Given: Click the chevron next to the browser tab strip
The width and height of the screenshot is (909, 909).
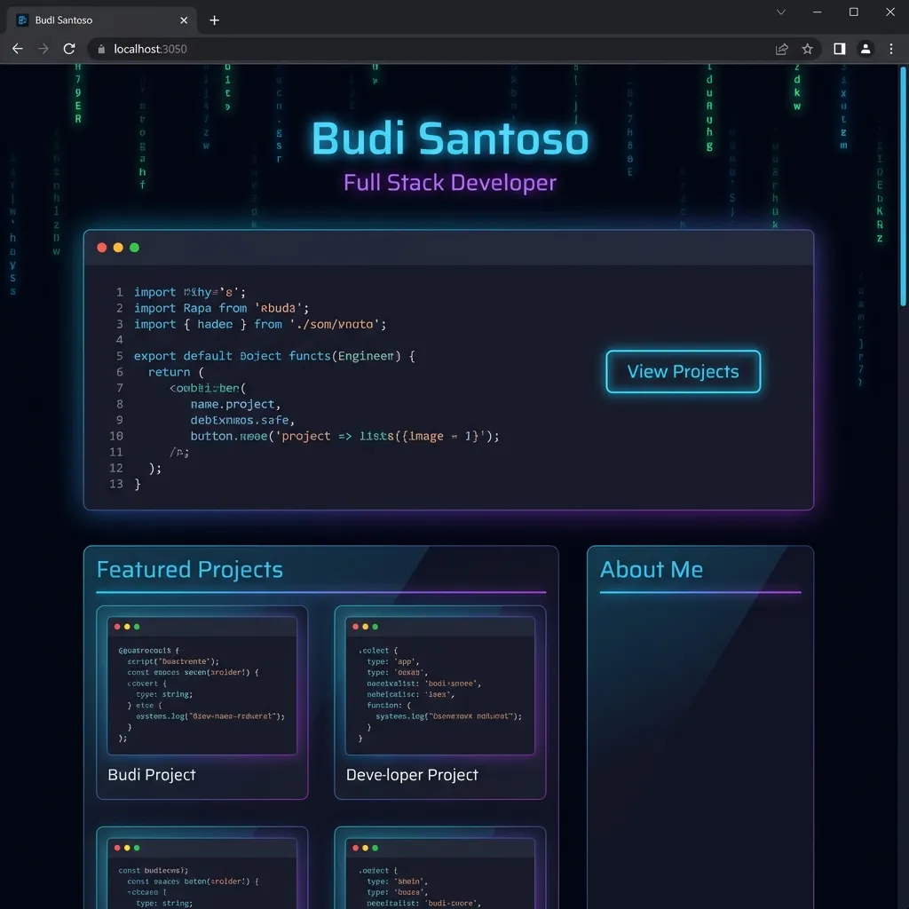Looking at the screenshot, I should coord(779,12).
